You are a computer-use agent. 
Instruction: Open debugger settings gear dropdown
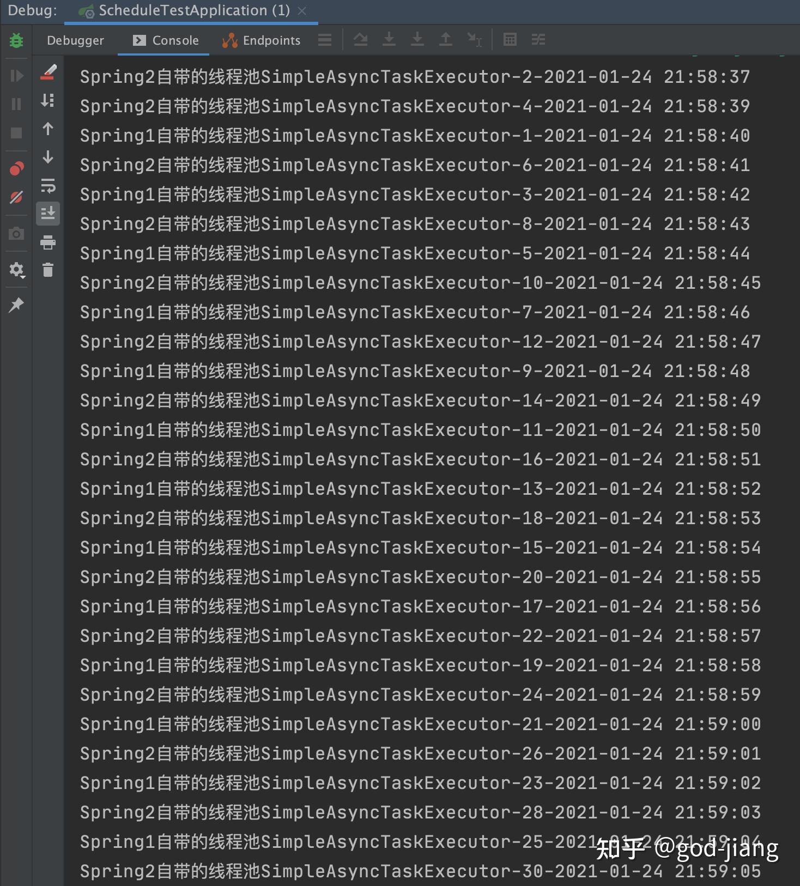pos(16,270)
